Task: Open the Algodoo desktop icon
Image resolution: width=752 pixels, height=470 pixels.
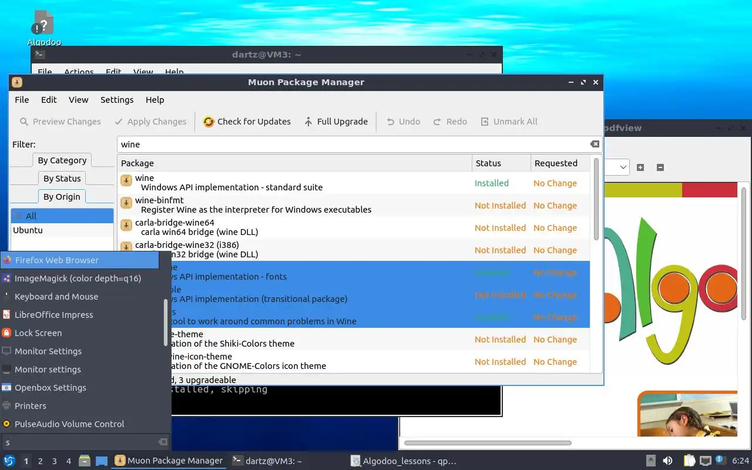Action: click(44, 28)
